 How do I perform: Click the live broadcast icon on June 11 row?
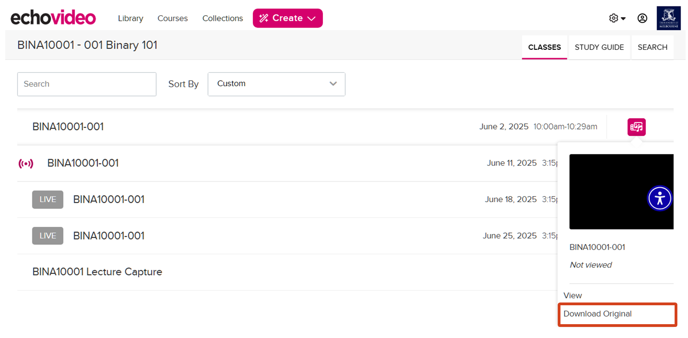(26, 163)
